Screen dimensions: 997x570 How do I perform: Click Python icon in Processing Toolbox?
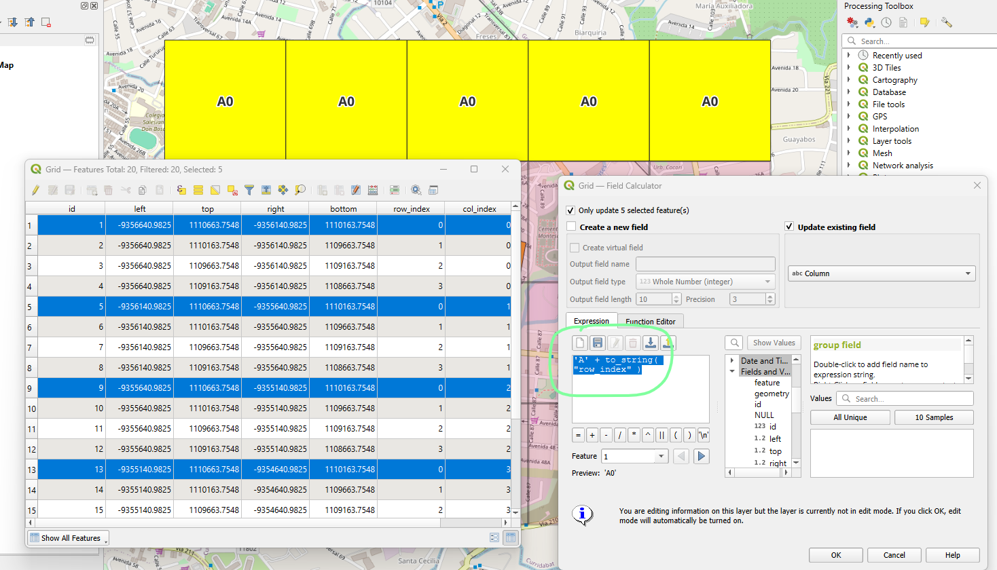click(x=869, y=22)
